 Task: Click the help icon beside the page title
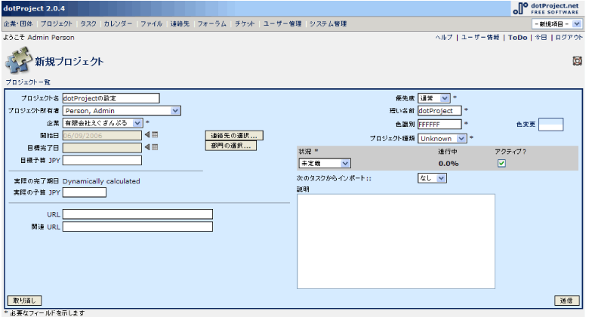pos(577,61)
